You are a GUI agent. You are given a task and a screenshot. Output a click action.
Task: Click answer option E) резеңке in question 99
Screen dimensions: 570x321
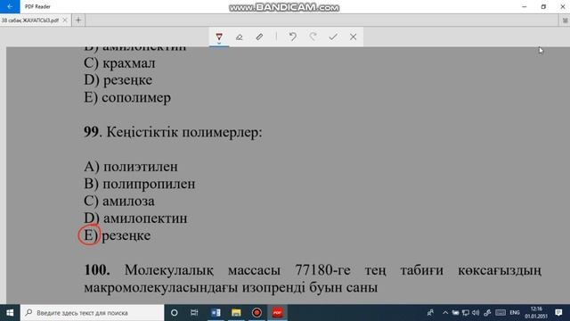click(x=117, y=235)
